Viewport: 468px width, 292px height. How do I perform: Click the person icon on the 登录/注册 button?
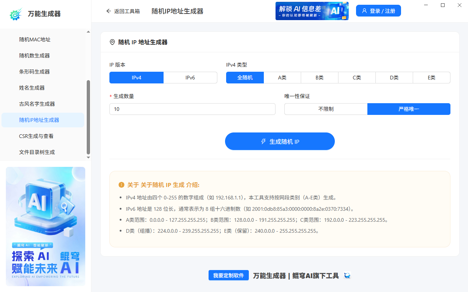(364, 11)
